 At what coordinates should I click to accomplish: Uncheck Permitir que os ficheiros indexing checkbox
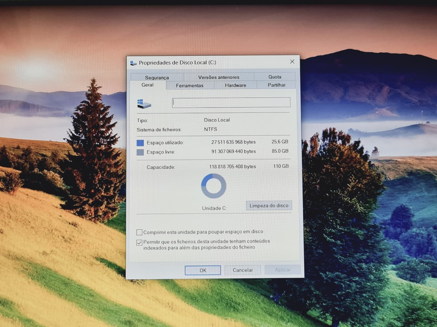[139, 242]
